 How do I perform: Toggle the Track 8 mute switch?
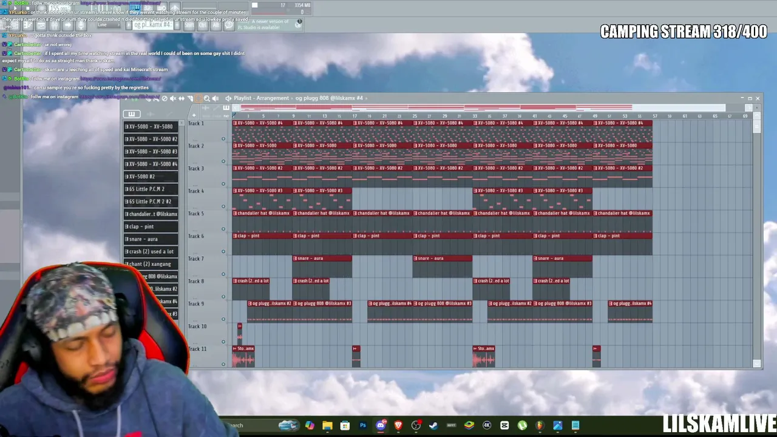[x=223, y=297]
